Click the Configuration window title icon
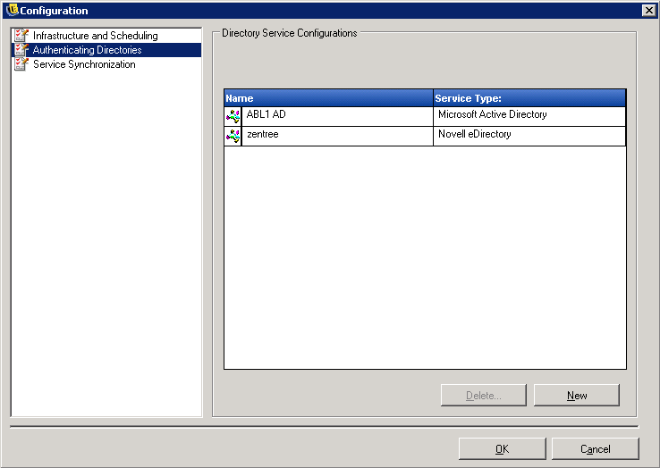The width and height of the screenshot is (660, 468). [13, 10]
